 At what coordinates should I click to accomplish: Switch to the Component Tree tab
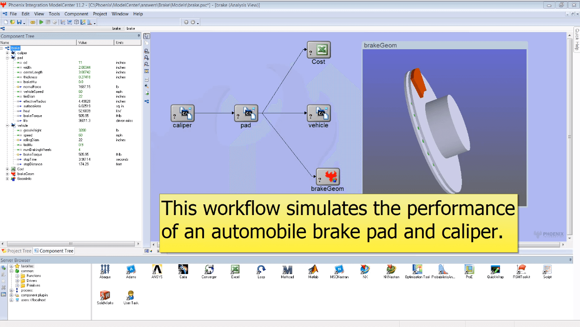point(54,251)
